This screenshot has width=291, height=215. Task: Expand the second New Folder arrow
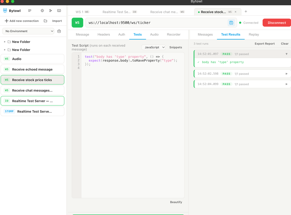(x=5, y=50)
